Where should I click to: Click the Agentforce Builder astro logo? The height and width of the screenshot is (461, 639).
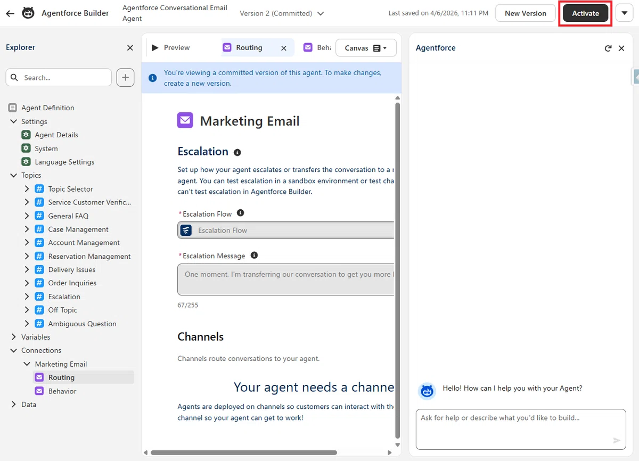pos(28,13)
